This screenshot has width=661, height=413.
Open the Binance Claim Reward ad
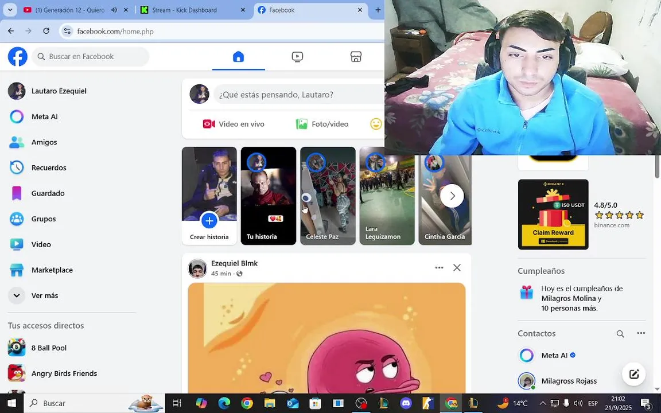(553, 215)
